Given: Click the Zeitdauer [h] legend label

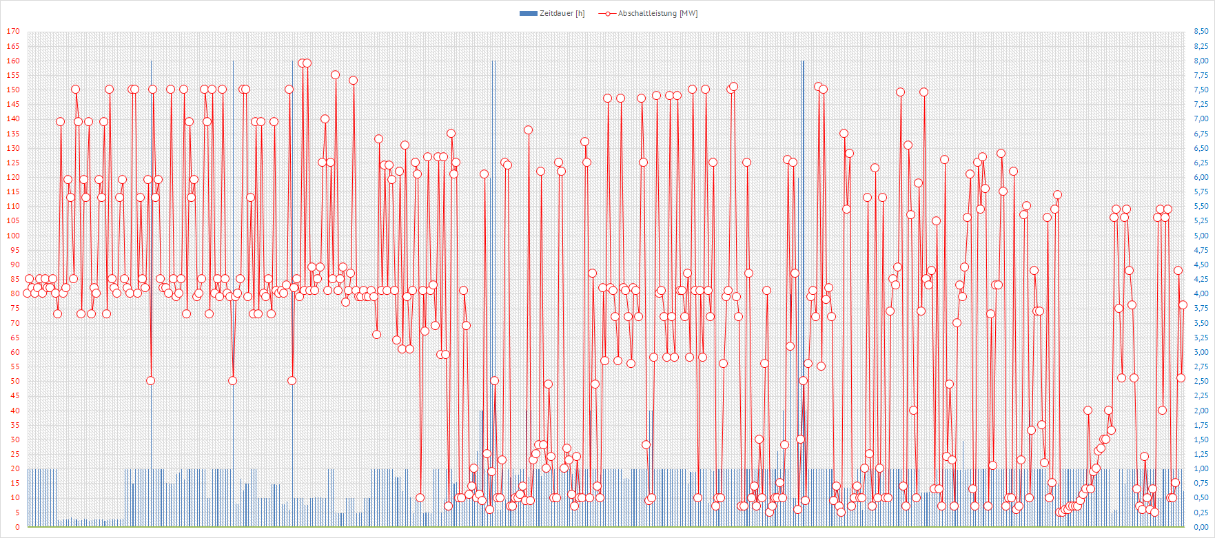Looking at the screenshot, I should pos(562,14).
